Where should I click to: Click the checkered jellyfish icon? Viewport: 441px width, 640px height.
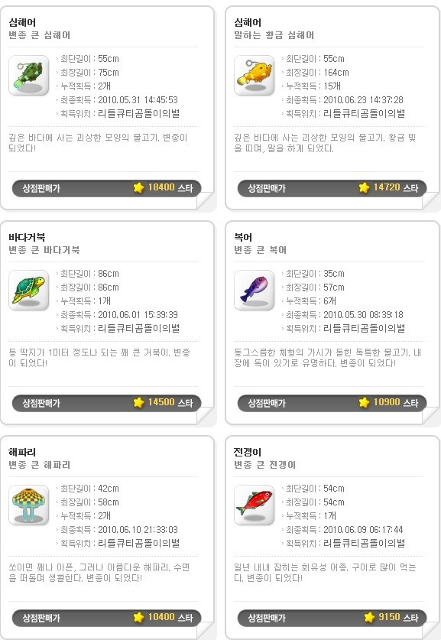[x=28, y=505]
